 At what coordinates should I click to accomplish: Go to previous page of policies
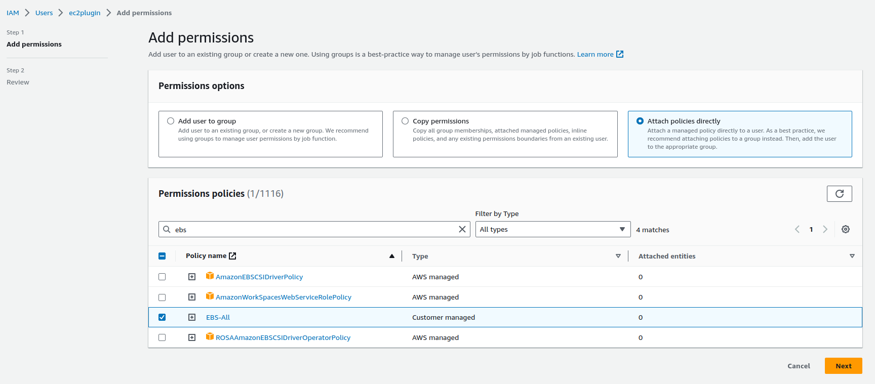click(x=797, y=229)
